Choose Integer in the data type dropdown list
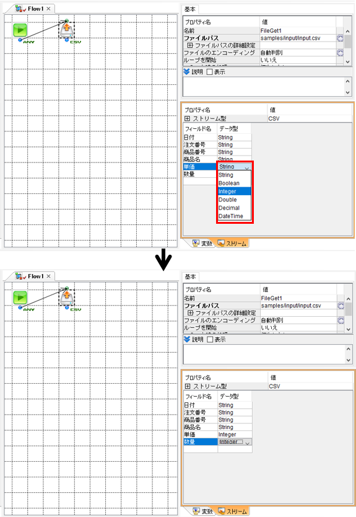 click(x=234, y=192)
